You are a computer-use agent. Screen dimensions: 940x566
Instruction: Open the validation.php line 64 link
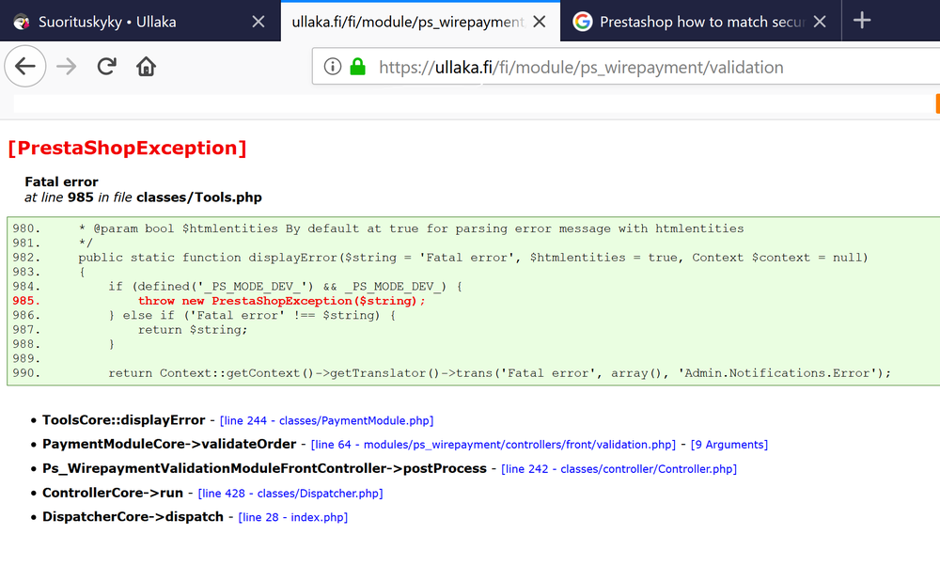coord(493,445)
